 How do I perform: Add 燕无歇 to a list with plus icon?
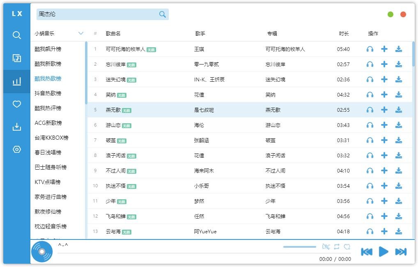(384, 110)
